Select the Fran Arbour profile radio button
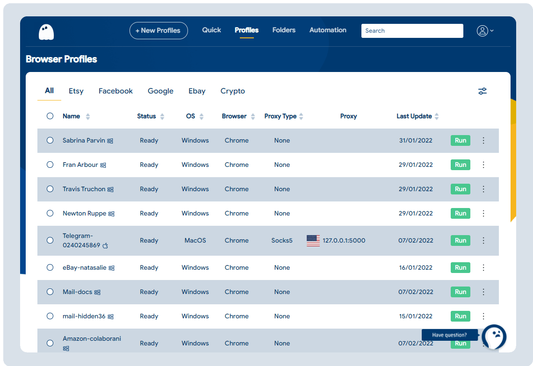This screenshot has height=366, width=533. click(x=50, y=165)
